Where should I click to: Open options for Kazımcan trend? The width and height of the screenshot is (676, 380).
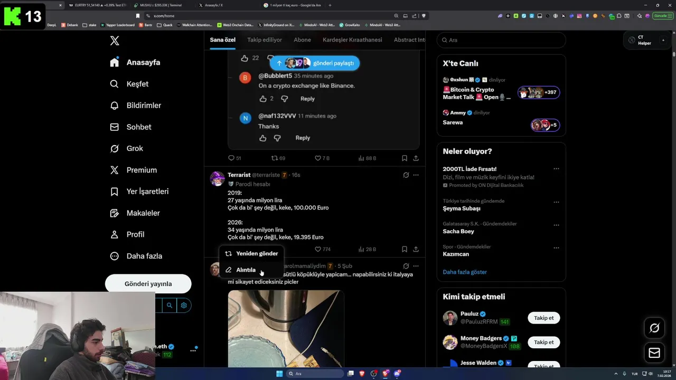click(x=556, y=248)
